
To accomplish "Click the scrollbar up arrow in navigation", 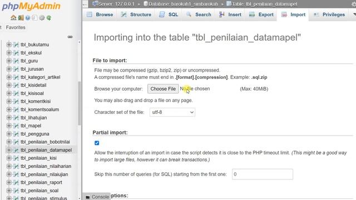I will click(79, 42).
